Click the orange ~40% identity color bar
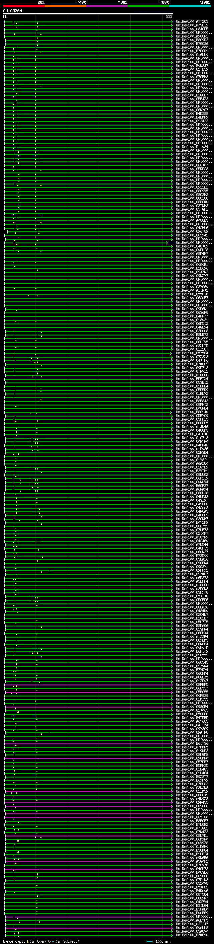The image size is (214, 944). point(66,6)
